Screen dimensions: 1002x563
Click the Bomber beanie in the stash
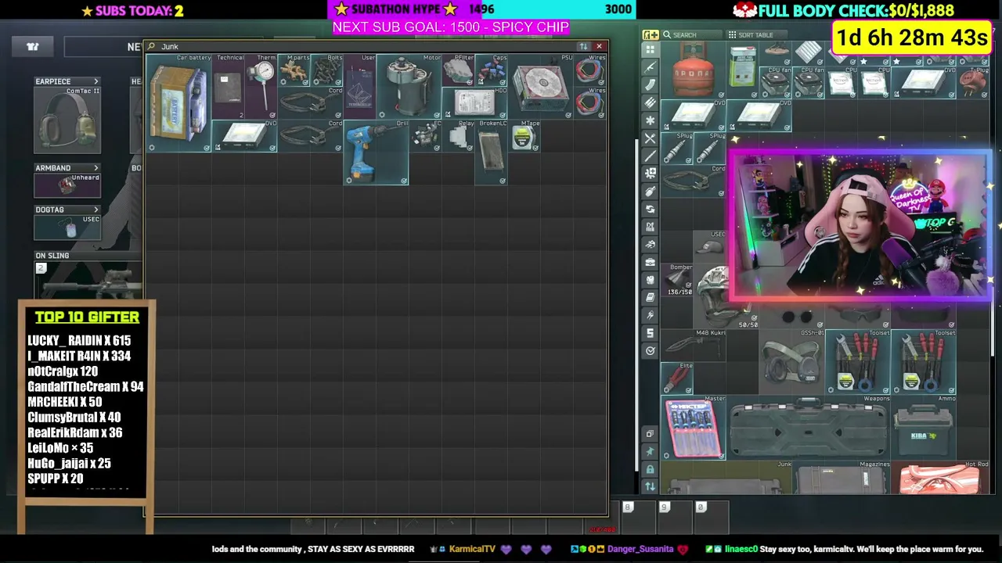[676, 279]
